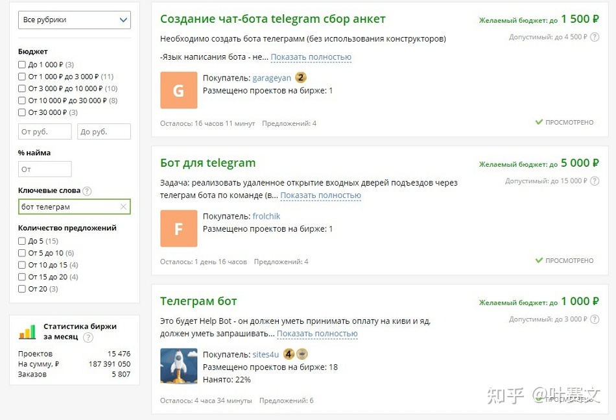Open the 'Все рубрики' category dropdown
This screenshot has height=420, width=616.
75,19
